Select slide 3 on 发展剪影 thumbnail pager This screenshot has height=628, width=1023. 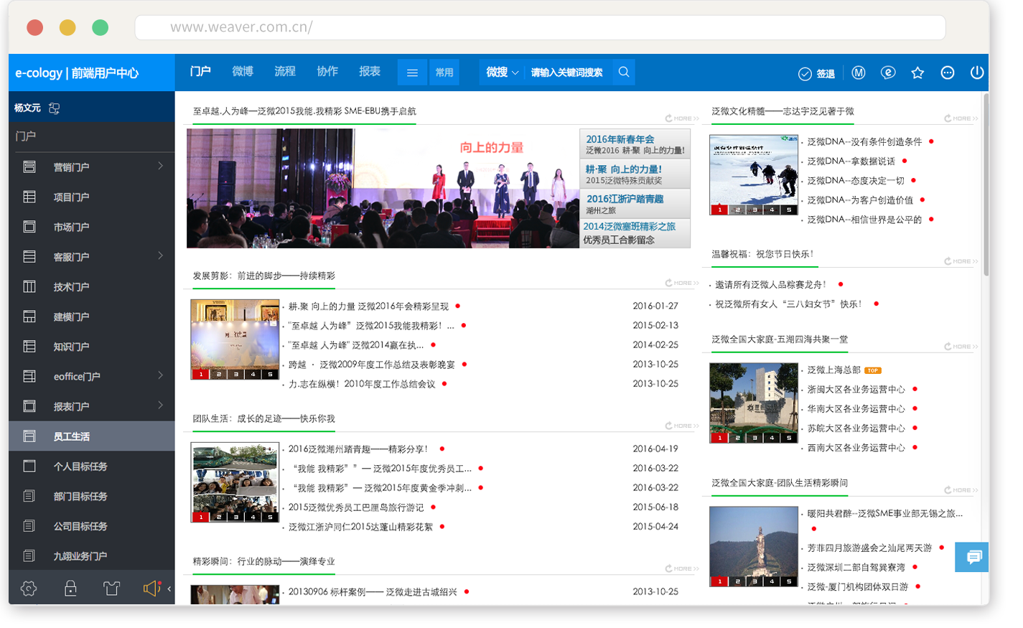[x=235, y=374]
